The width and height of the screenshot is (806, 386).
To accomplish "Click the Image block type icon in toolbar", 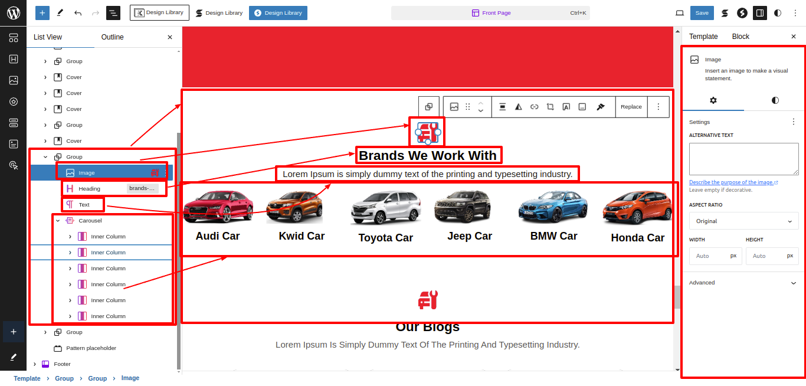I will pos(454,107).
